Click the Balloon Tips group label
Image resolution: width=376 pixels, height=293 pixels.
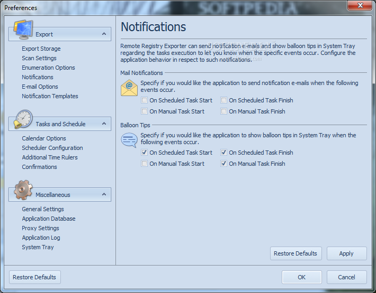135,125
